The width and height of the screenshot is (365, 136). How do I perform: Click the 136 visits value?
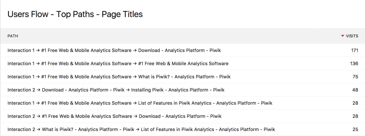[x=354, y=64]
